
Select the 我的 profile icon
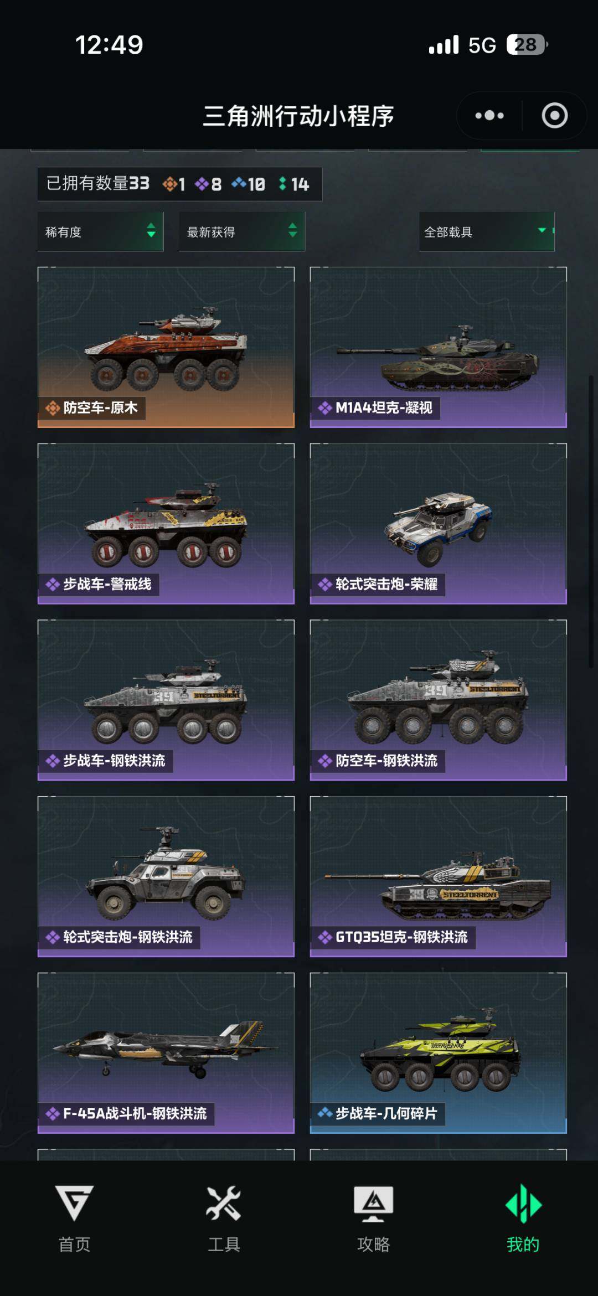pyautogui.click(x=523, y=1203)
